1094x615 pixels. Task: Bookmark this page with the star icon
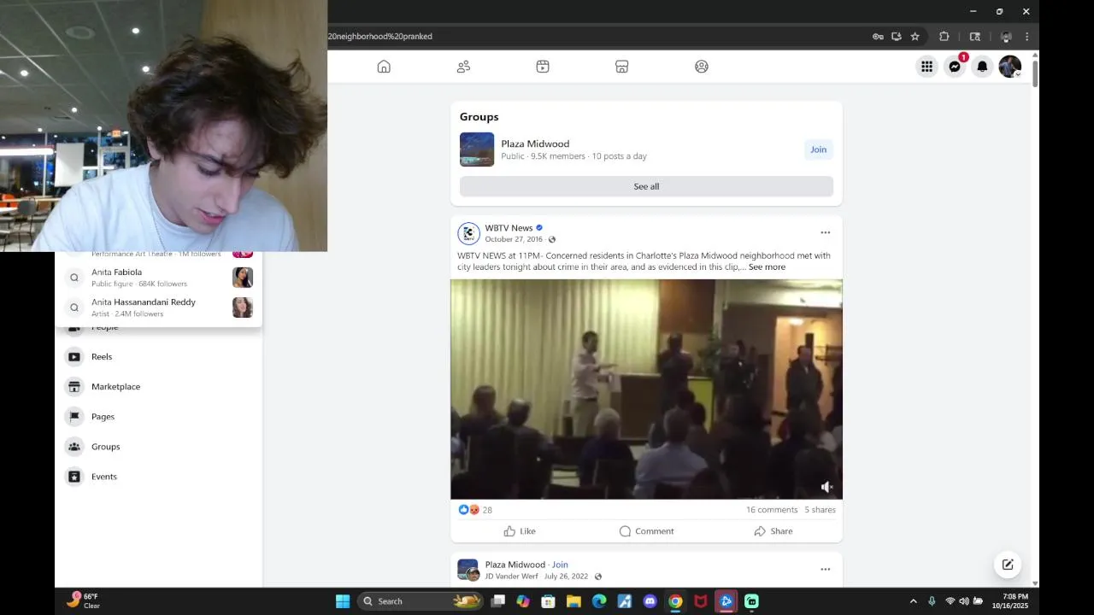(x=915, y=37)
